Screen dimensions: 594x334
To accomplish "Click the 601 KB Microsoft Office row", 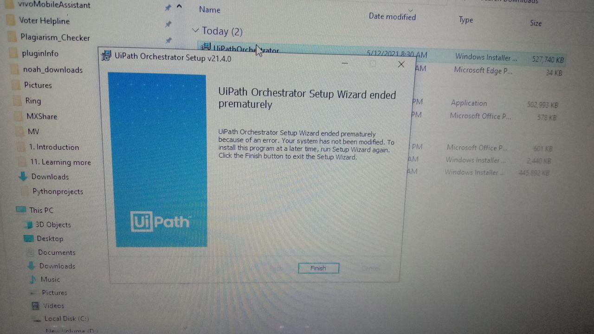I will [x=481, y=148].
